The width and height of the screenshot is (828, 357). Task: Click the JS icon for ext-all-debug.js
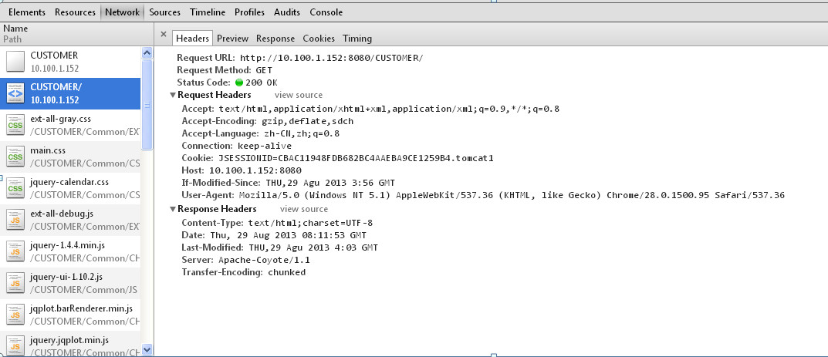15,220
